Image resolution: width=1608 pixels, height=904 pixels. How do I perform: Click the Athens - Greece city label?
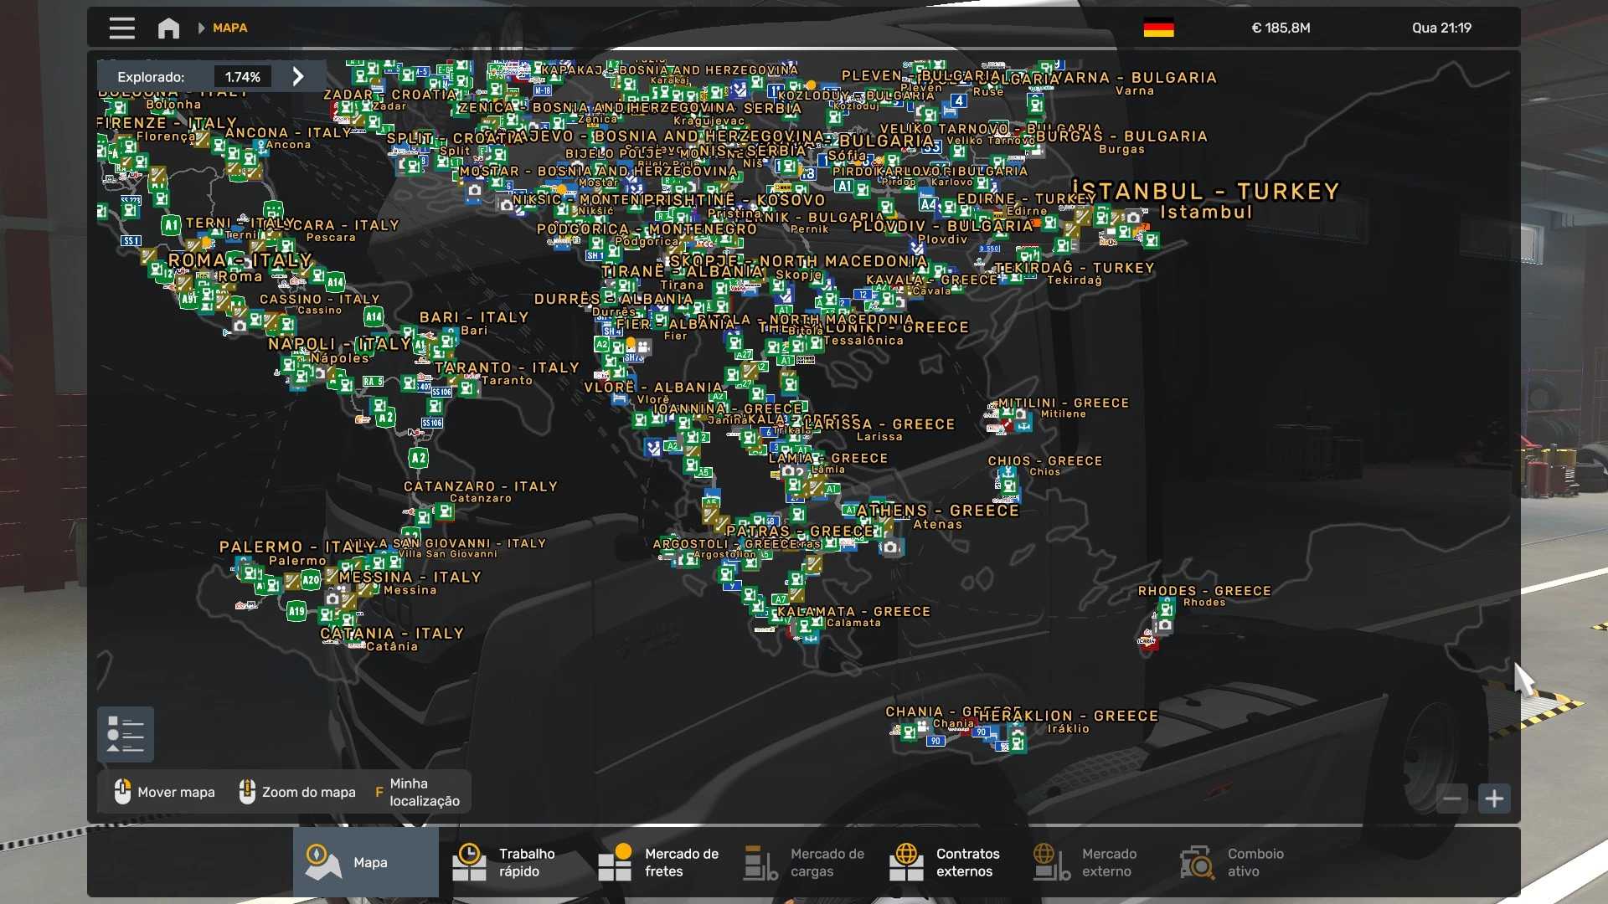(937, 511)
